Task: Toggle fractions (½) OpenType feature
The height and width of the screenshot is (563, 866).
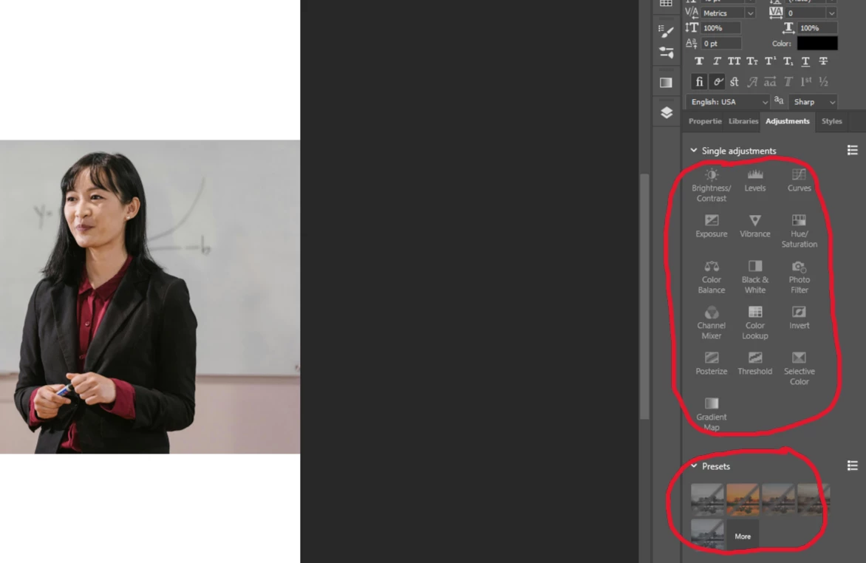Action: 823,82
